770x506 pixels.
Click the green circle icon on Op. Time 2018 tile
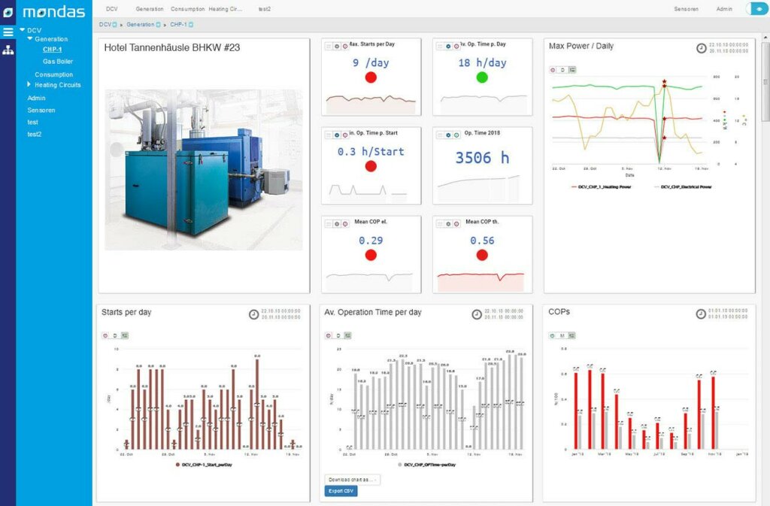(x=456, y=135)
